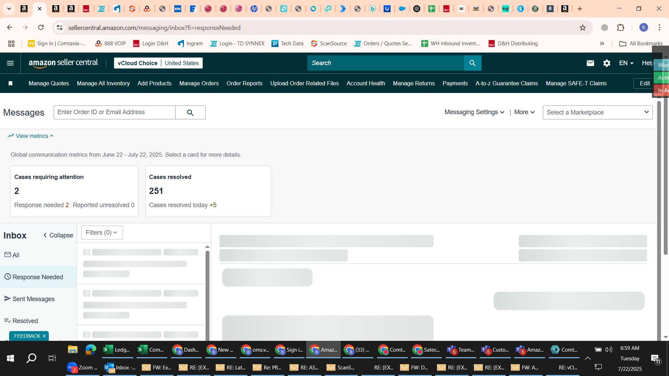Image resolution: width=669 pixels, height=376 pixels.
Task: Open Task View in the taskbar
Action: (x=52, y=358)
